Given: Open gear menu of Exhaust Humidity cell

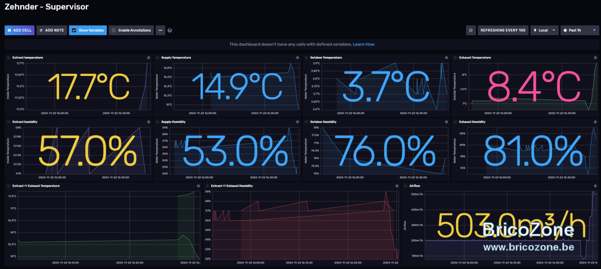Looking at the screenshot, I should tap(595, 121).
